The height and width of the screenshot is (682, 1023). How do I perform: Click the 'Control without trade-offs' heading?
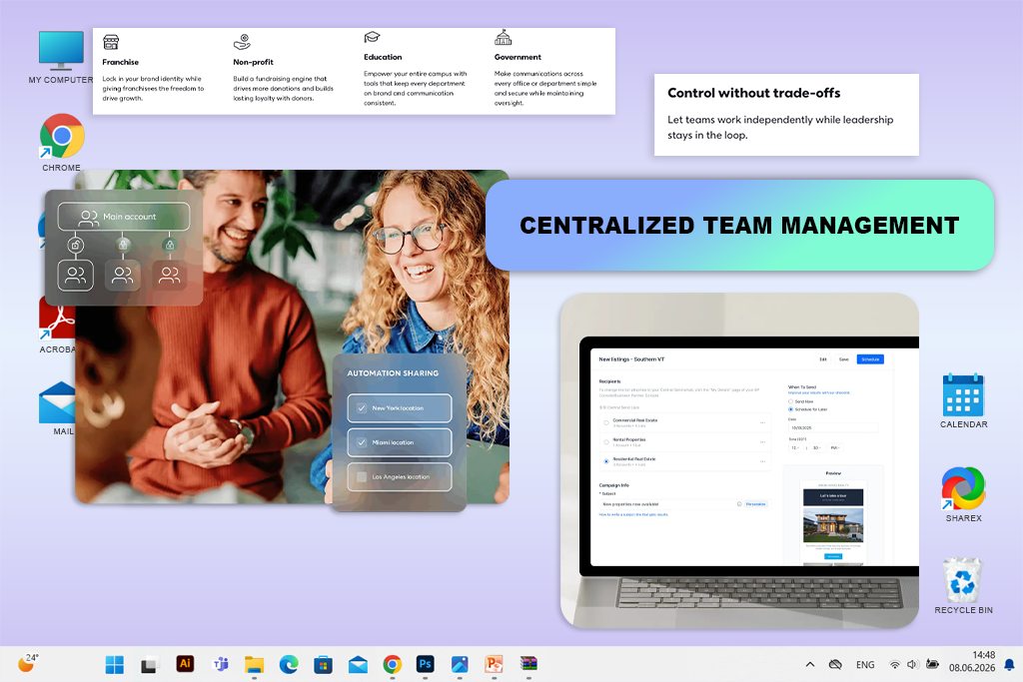point(753,93)
